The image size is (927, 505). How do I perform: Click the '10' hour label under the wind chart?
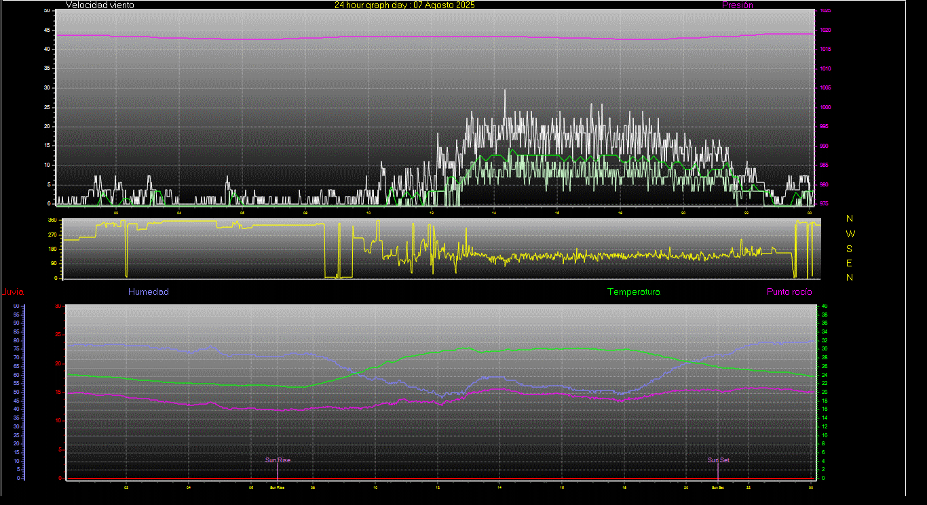(x=368, y=213)
